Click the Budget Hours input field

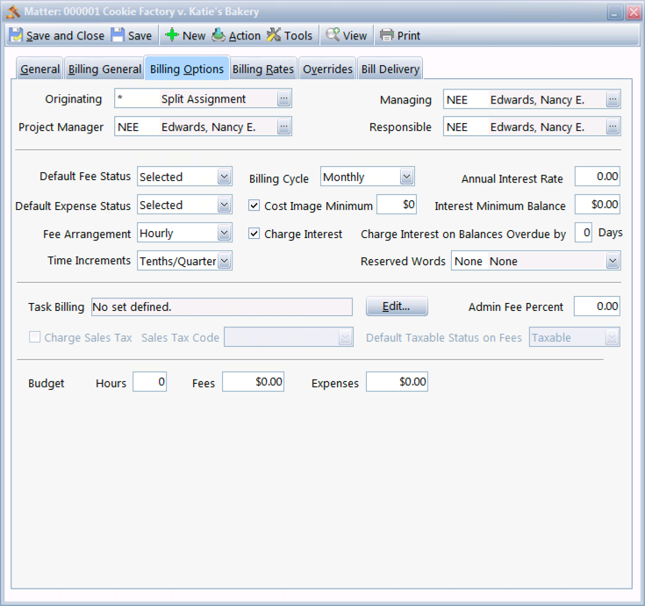click(x=149, y=382)
